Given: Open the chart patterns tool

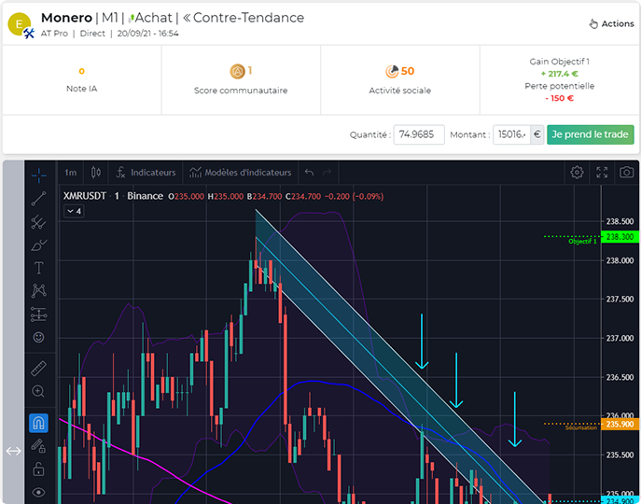Looking at the screenshot, I should coord(39,291).
